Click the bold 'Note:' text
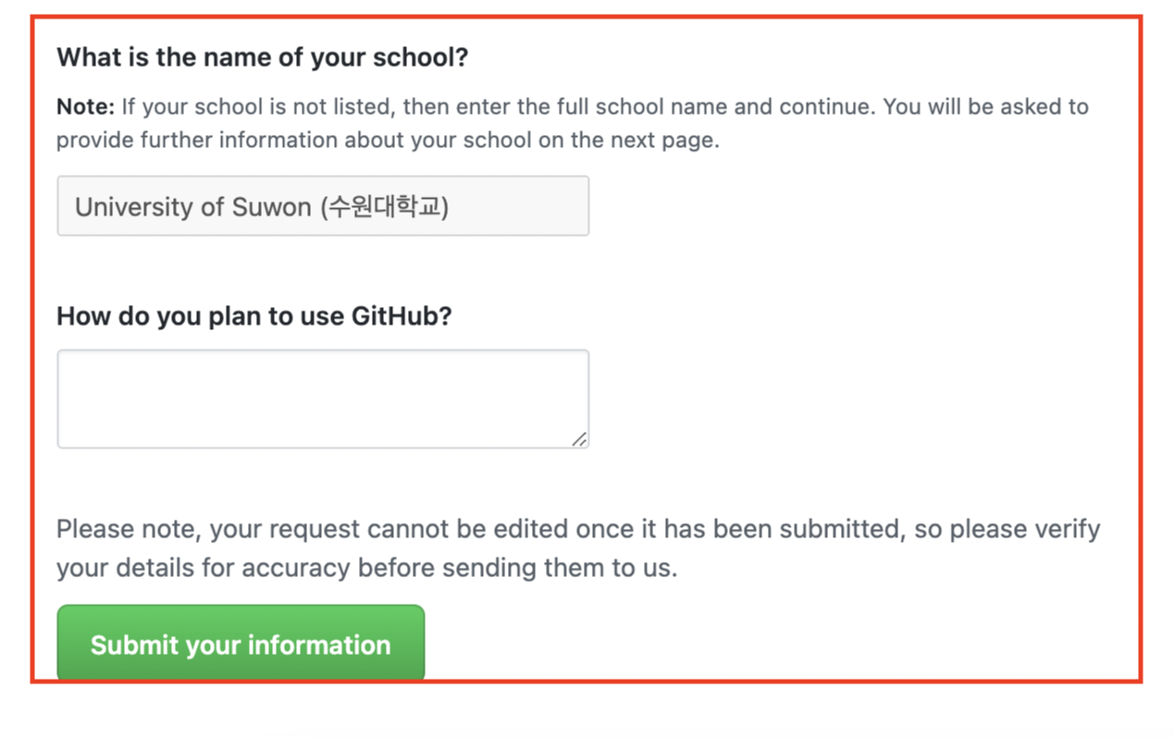The width and height of the screenshot is (1174, 737). (x=85, y=106)
